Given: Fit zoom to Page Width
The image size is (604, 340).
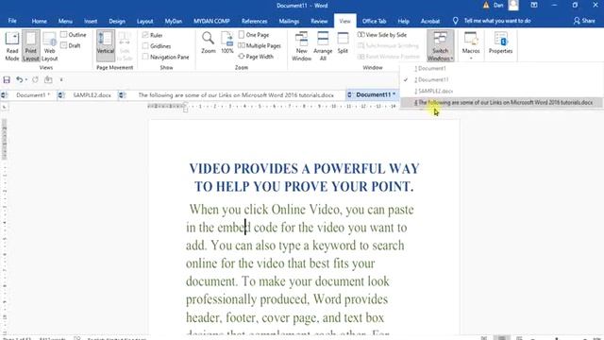Looking at the screenshot, I should (256, 57).
